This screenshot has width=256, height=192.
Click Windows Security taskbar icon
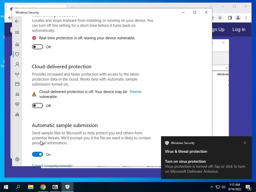pyautogui.click(x=67, y=187)
